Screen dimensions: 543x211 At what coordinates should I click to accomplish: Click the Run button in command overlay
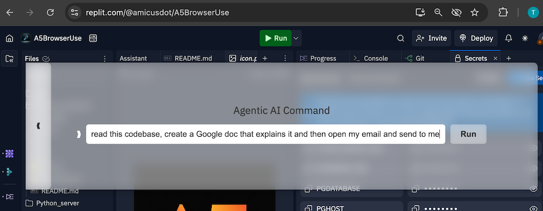(x=468, y=134)
